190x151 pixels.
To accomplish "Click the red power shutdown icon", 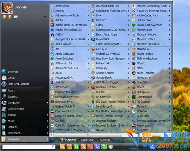I will click(x=90, y=147).
